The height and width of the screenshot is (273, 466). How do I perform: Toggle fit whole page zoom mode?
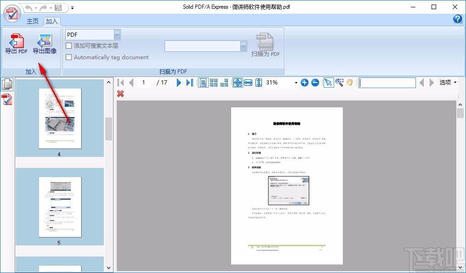[x=238, y=83]
